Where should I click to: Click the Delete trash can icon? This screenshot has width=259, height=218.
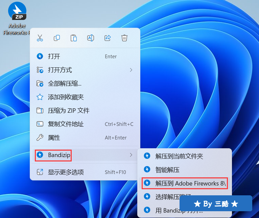pyautogui.click(x=124, y=38)
